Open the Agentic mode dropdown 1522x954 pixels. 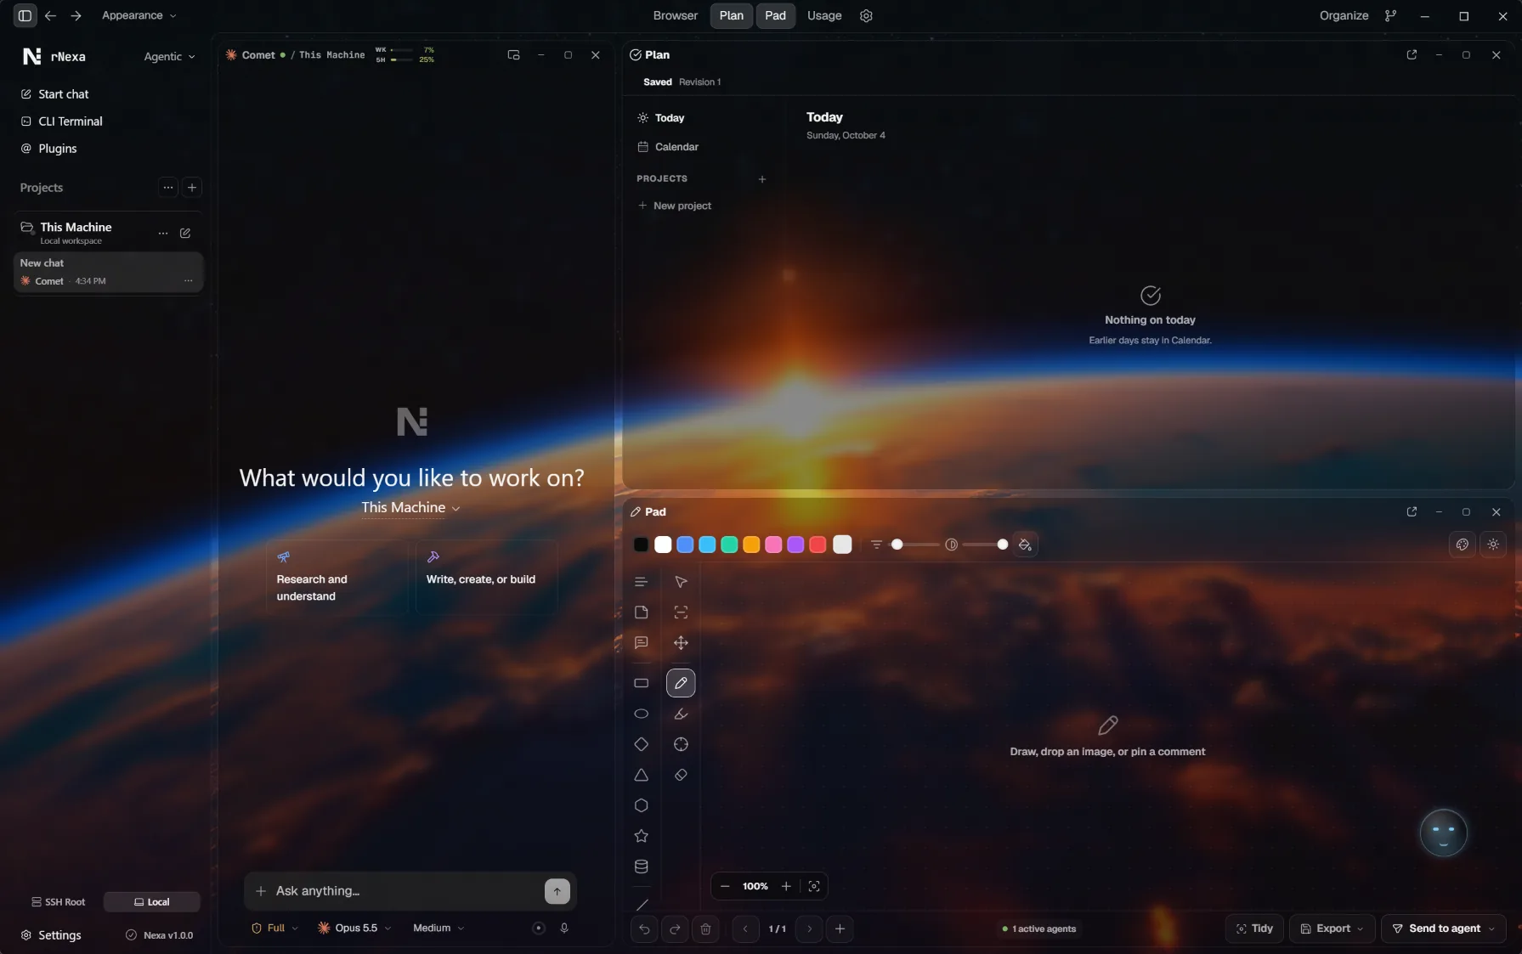pos(169,56)
